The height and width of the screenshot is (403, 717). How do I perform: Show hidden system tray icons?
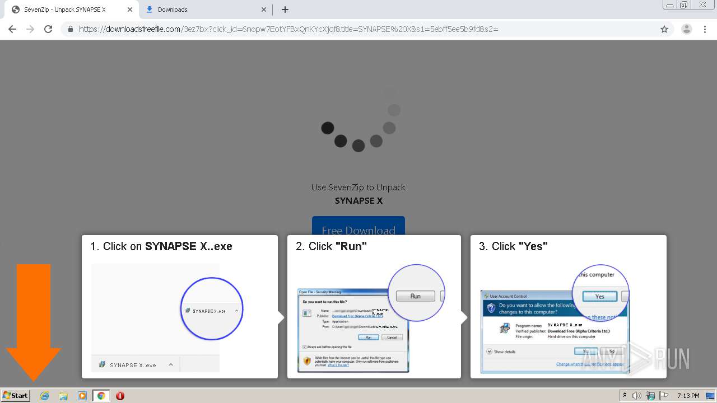[x=625, y=396]
